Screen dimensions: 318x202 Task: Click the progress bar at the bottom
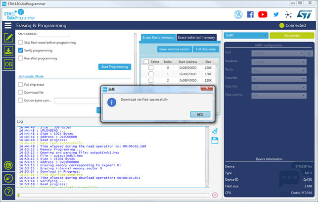113,195
